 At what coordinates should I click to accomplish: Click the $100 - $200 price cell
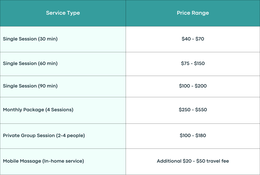pyautogui.click(x=193, y=86)
